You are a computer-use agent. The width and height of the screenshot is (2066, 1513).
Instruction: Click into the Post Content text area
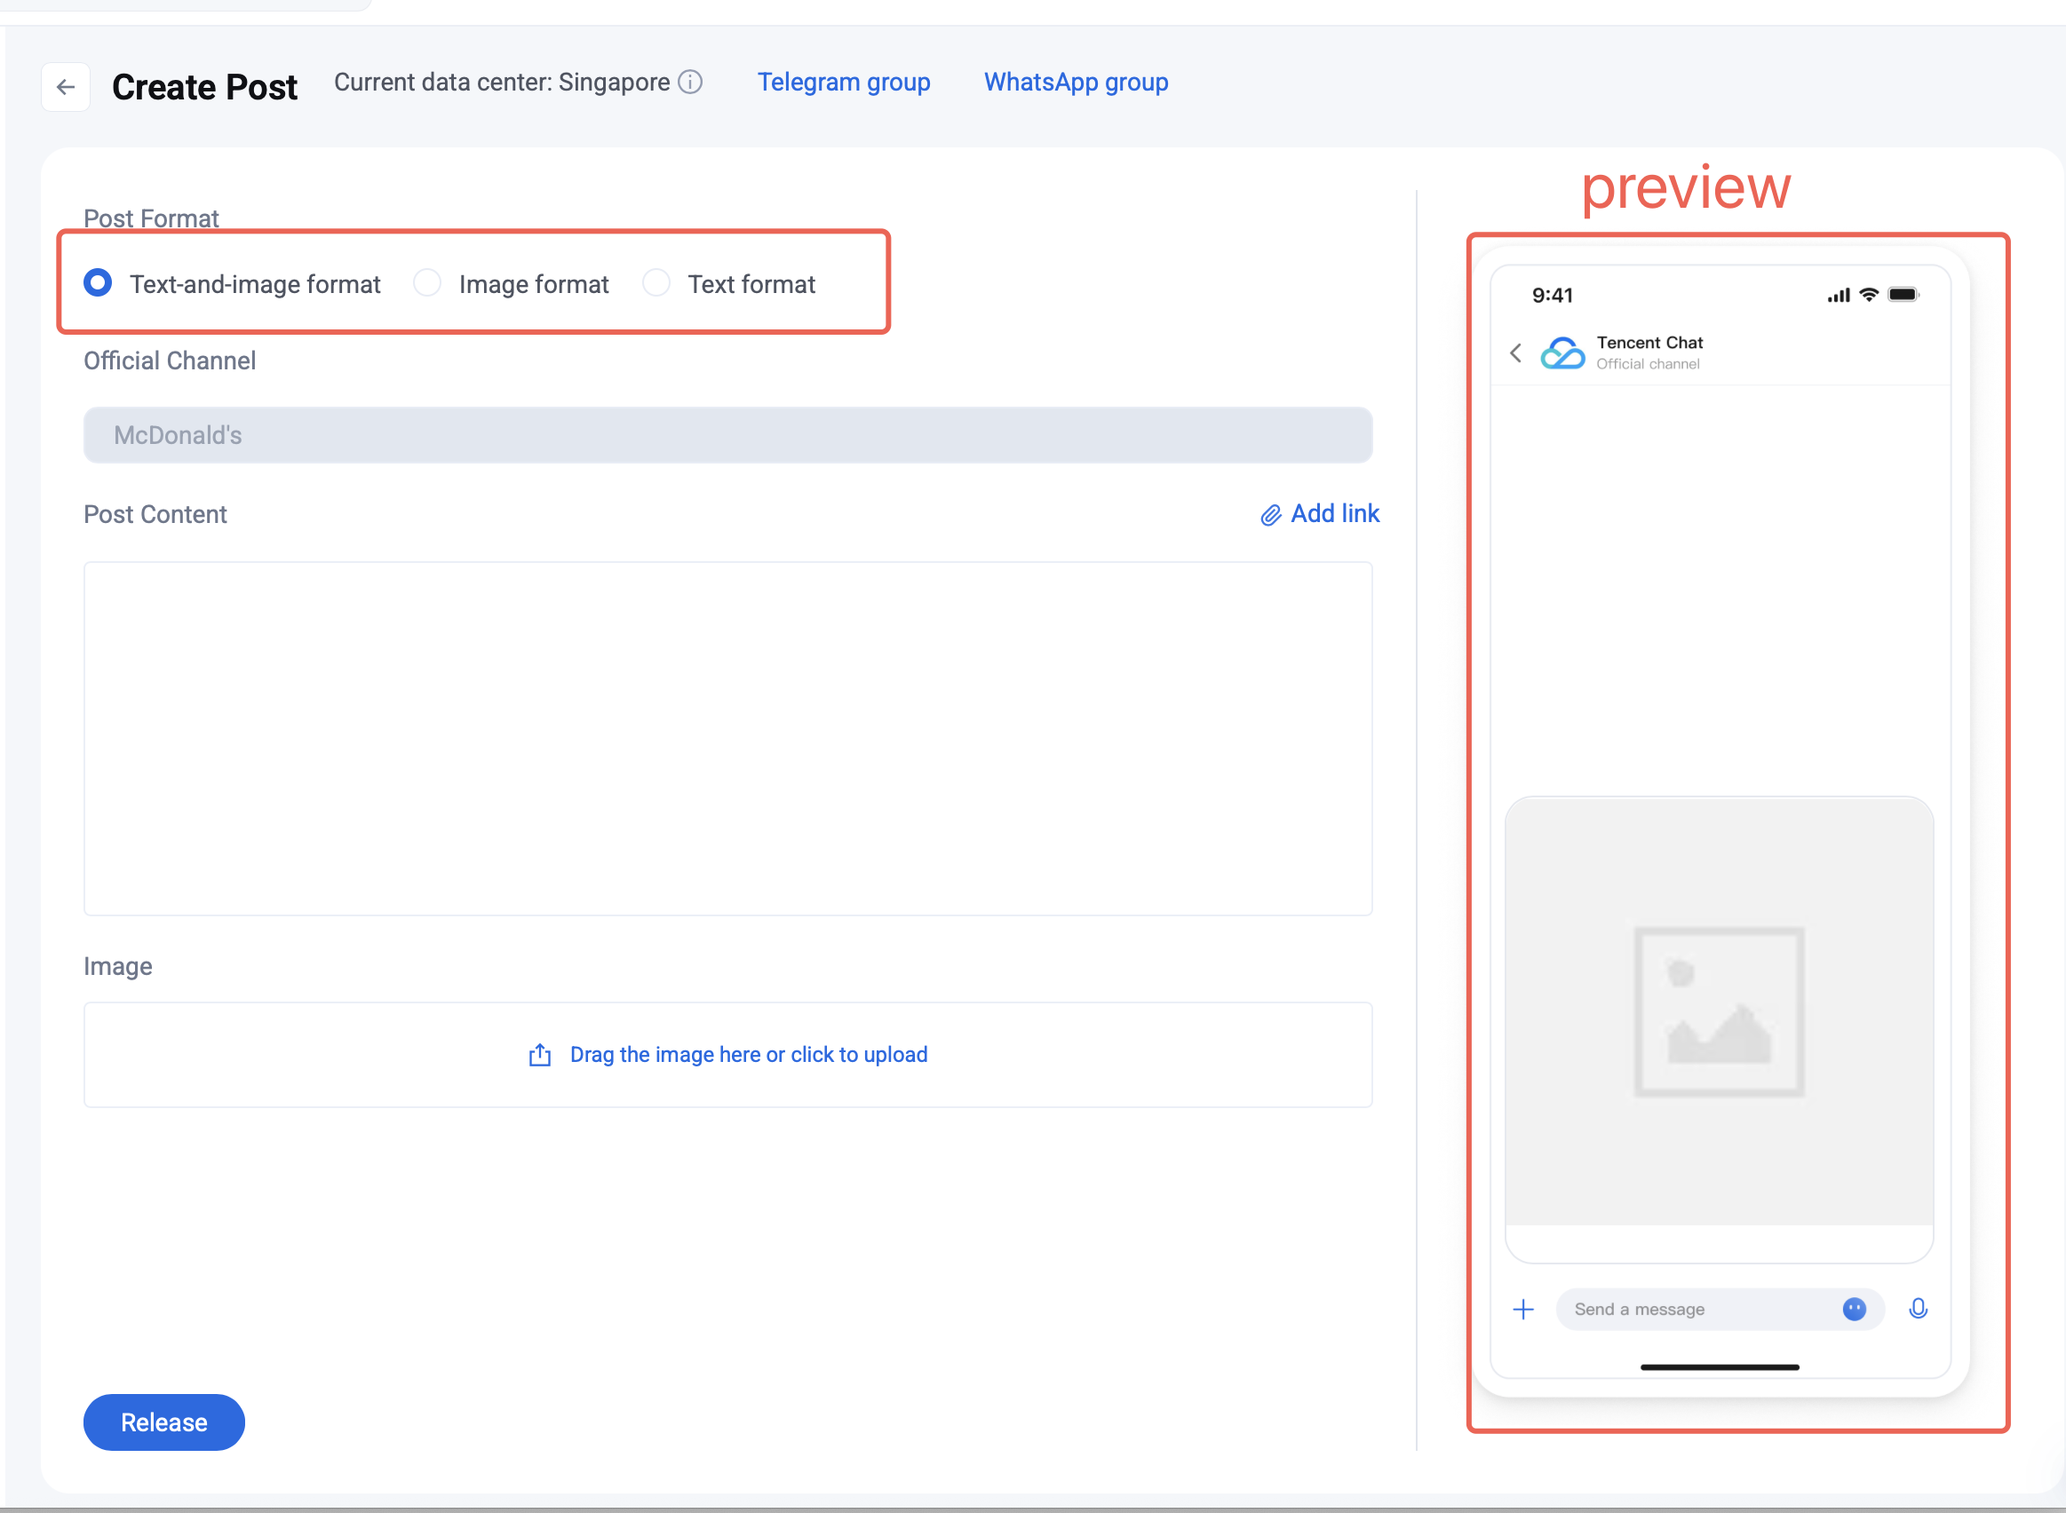coord(727,738)
